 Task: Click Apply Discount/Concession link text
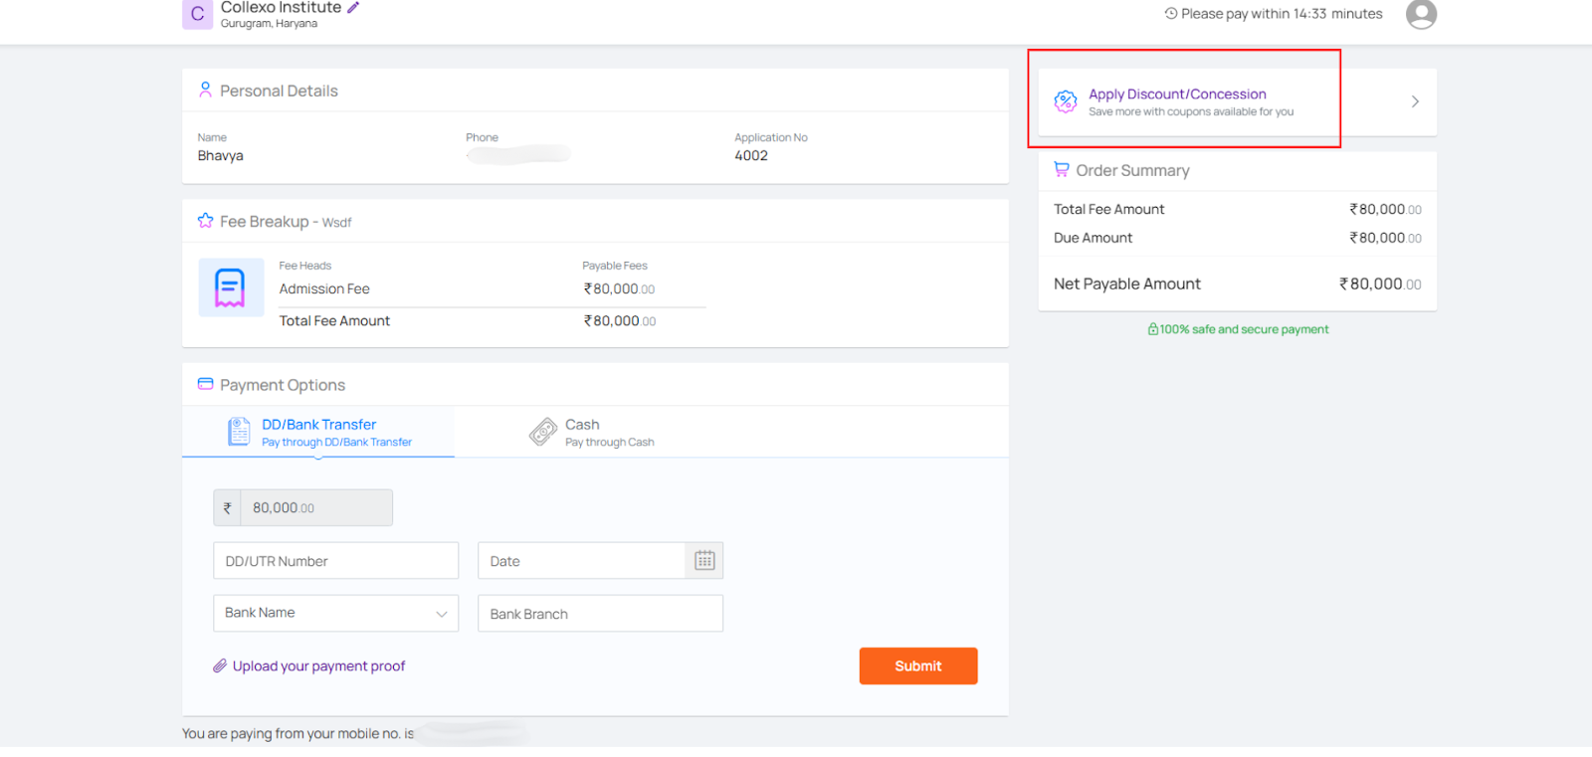1177,95
